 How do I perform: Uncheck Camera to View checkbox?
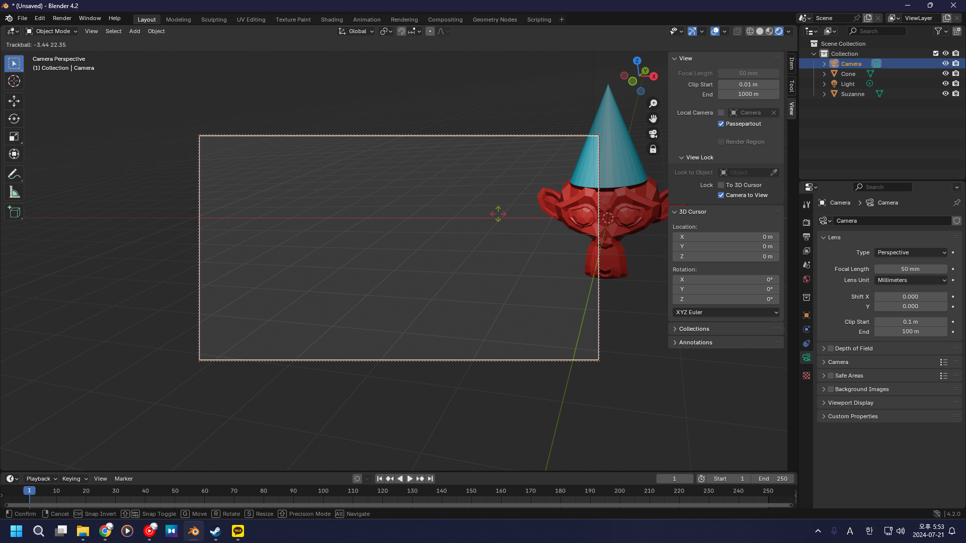tap(721, 195)
